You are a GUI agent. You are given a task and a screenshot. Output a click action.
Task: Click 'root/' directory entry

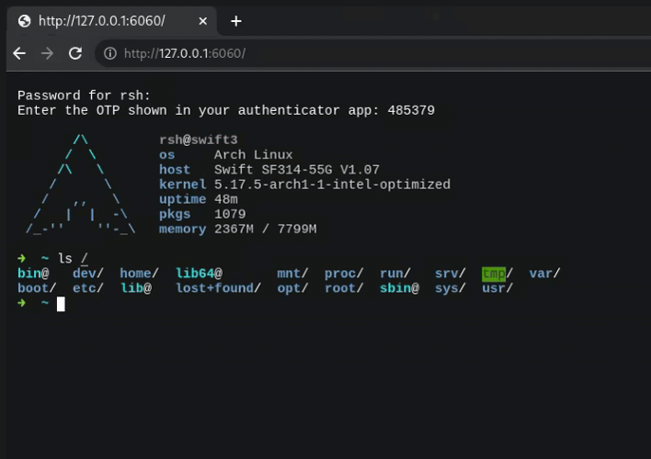click(344, 288)
